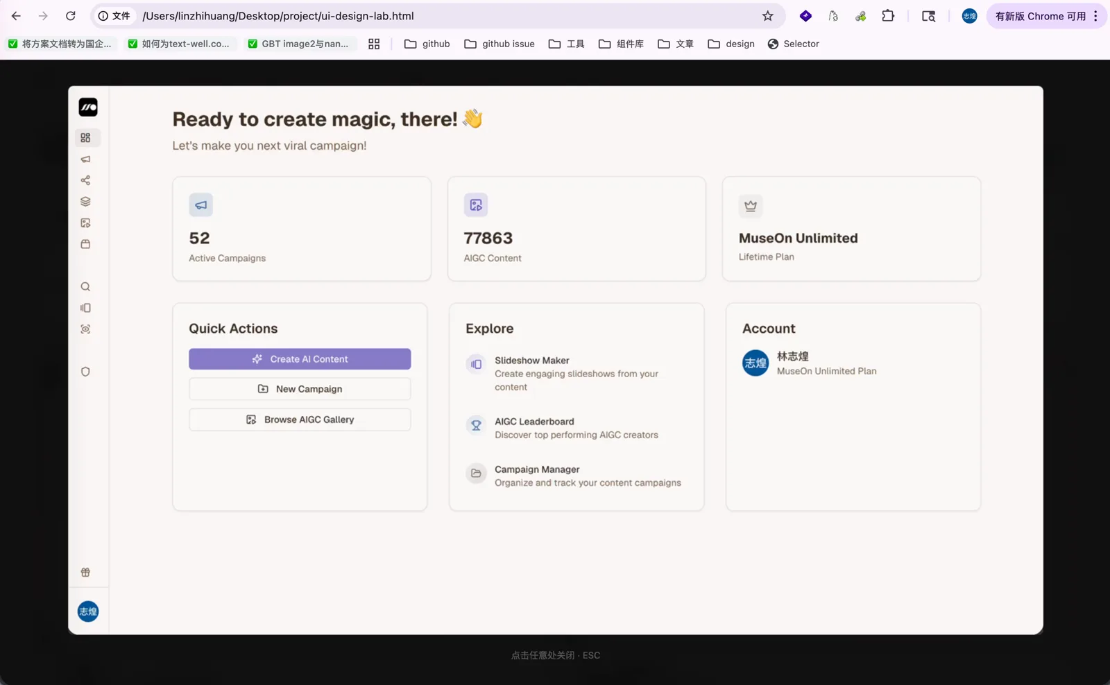The height and width of the screenshot is (685, 1110).
Task: Click the Lifetime Plan text
Action: [x=767, y=257]
